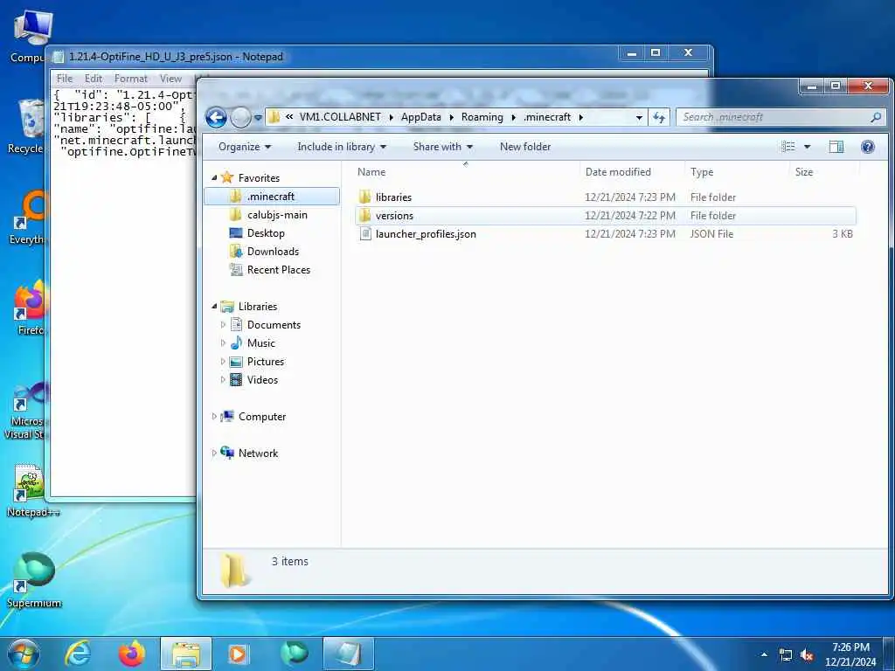
Task: Select the Videos library
Action: tap(262, 379)
